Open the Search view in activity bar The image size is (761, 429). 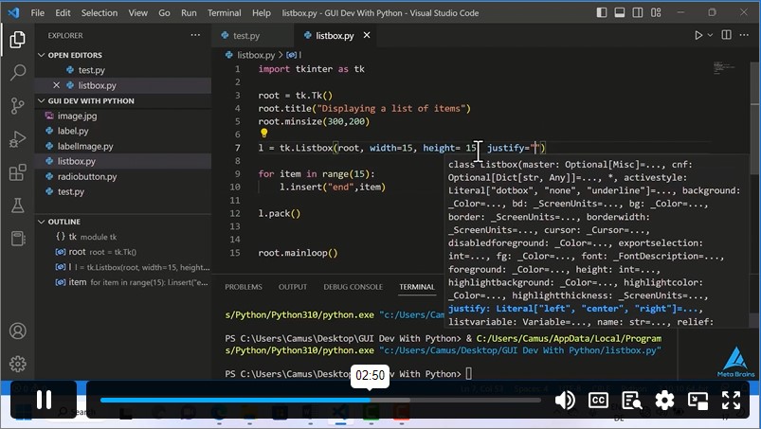coord(17,73)
